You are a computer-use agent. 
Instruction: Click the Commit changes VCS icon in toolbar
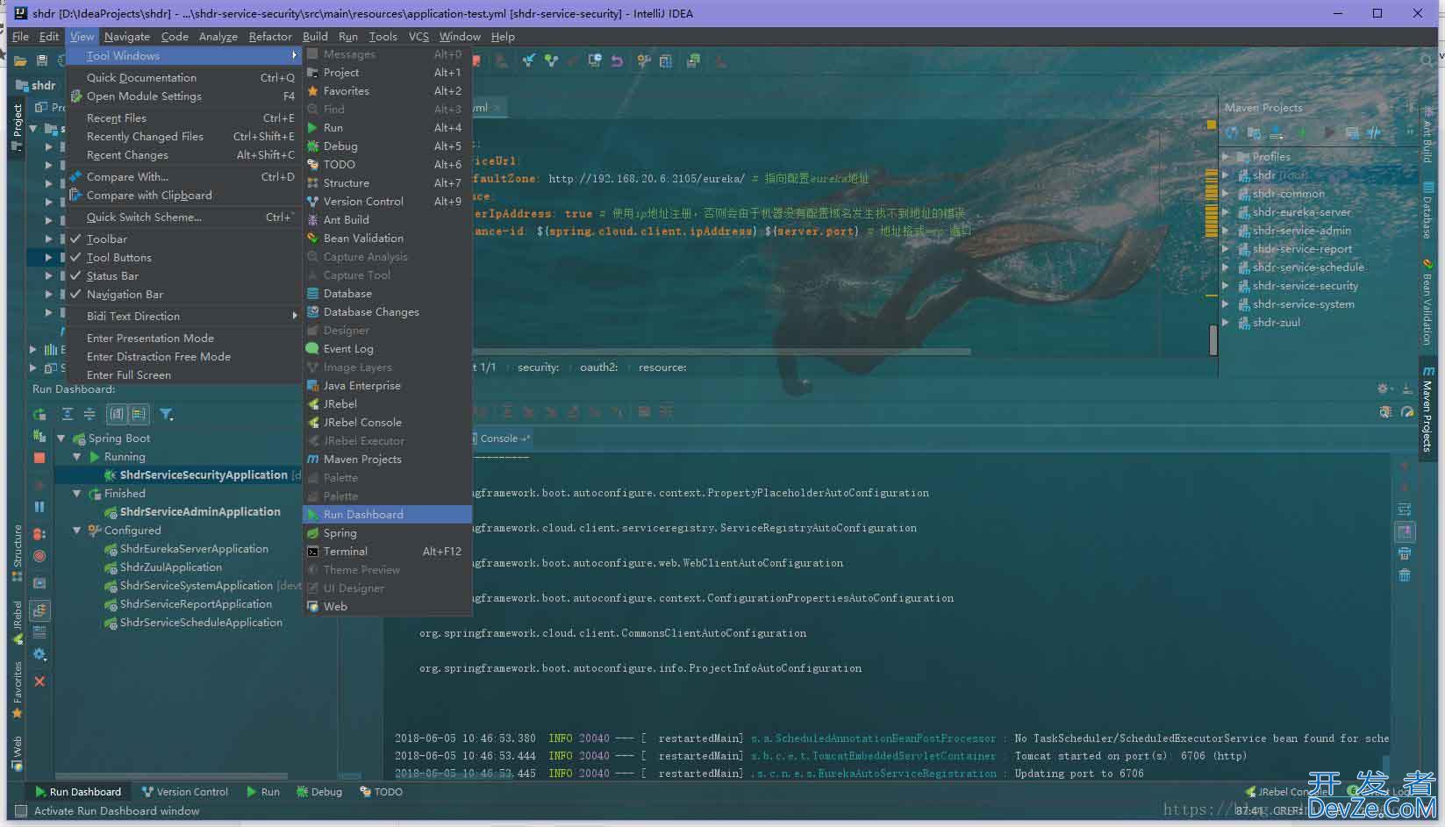(551, 61)
